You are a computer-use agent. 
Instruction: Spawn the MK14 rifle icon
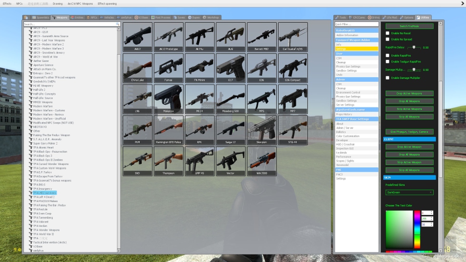pos(199,99)
